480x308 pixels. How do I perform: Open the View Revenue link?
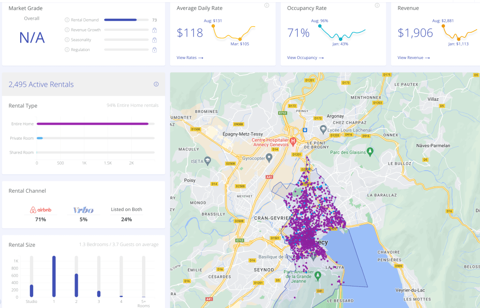tap(413, 58)
